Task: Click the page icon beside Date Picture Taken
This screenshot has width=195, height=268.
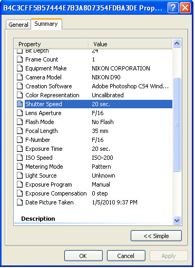Action: tap(20, 202)
